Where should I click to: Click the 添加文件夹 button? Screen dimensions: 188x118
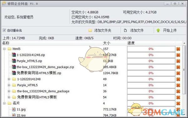[x=100, y=30]
